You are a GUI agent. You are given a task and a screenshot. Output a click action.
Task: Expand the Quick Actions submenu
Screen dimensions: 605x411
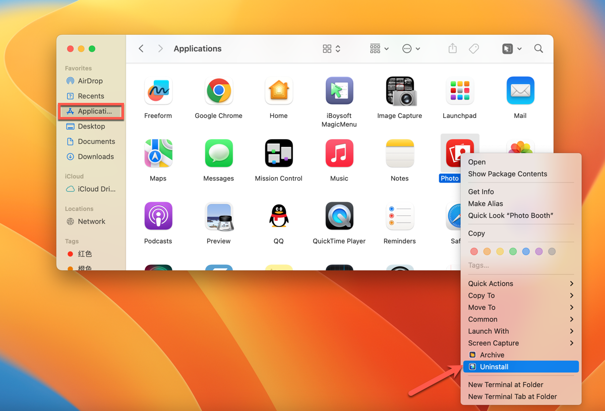(521, 283)
